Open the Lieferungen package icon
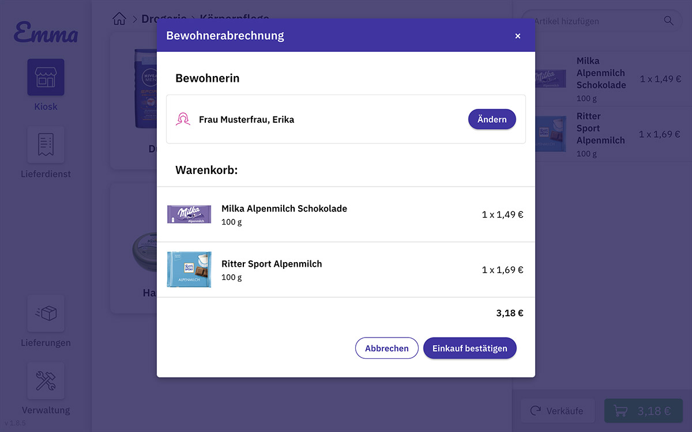This screenshot has width=692, height=432. click(46, 313)
